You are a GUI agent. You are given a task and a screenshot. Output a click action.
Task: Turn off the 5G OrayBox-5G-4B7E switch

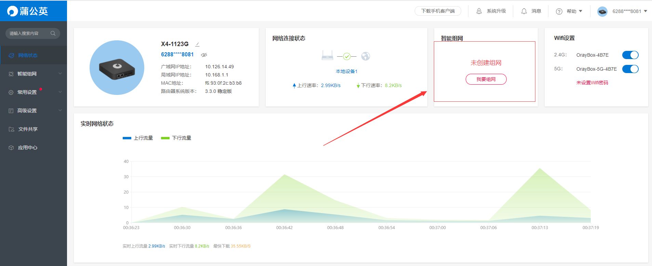[630, 69]
